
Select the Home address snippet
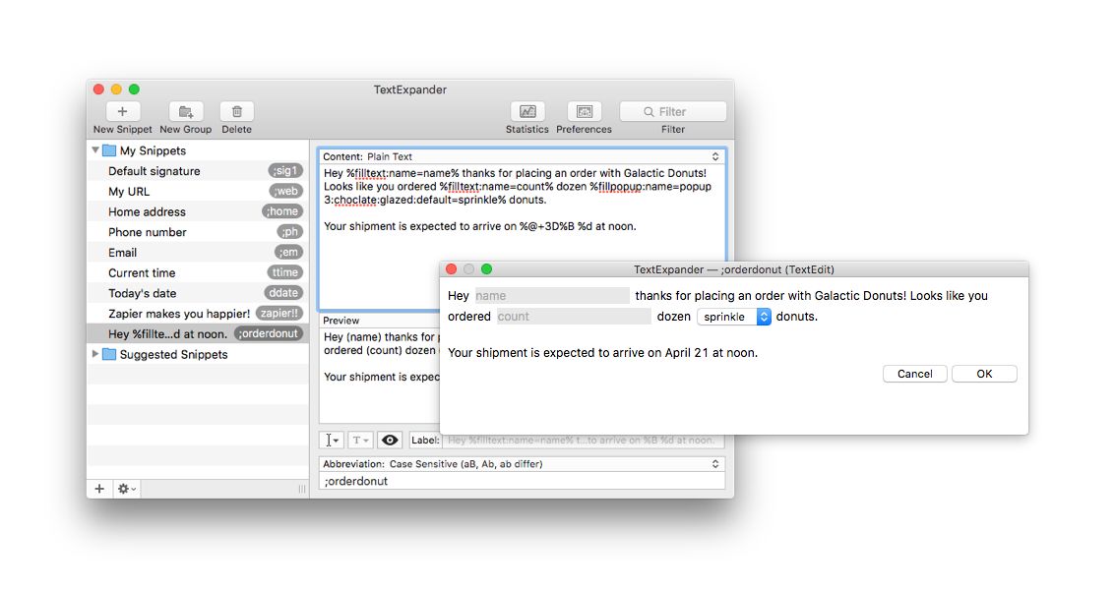pos(198,211)
